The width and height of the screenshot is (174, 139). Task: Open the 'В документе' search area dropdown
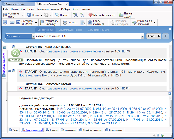coord(33,36)
